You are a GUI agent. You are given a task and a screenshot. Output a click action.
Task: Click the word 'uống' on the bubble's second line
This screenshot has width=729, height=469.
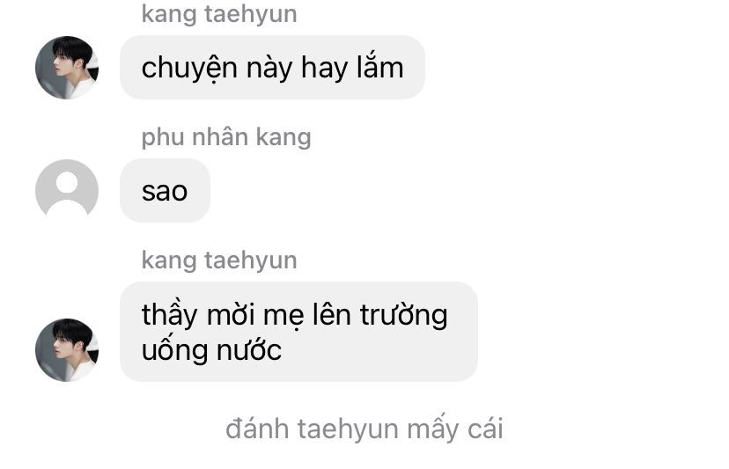pyautogui.click(x=174, y=349)
